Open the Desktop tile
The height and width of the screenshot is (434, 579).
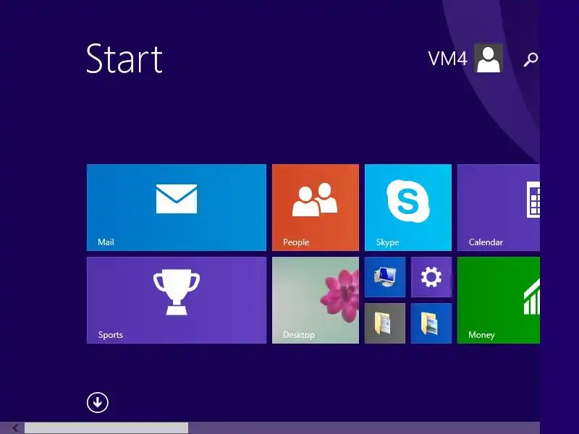coord(316,300)
